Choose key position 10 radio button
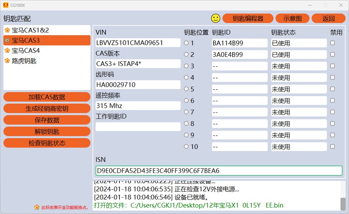 [x=186, y=146]
